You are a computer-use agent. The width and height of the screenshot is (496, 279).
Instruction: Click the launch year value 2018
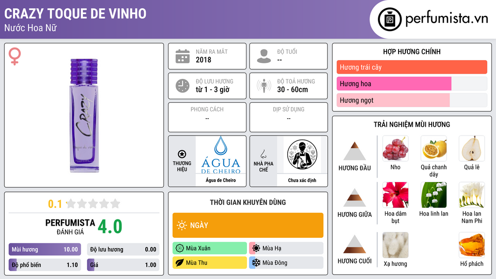[x=203, y=60]
